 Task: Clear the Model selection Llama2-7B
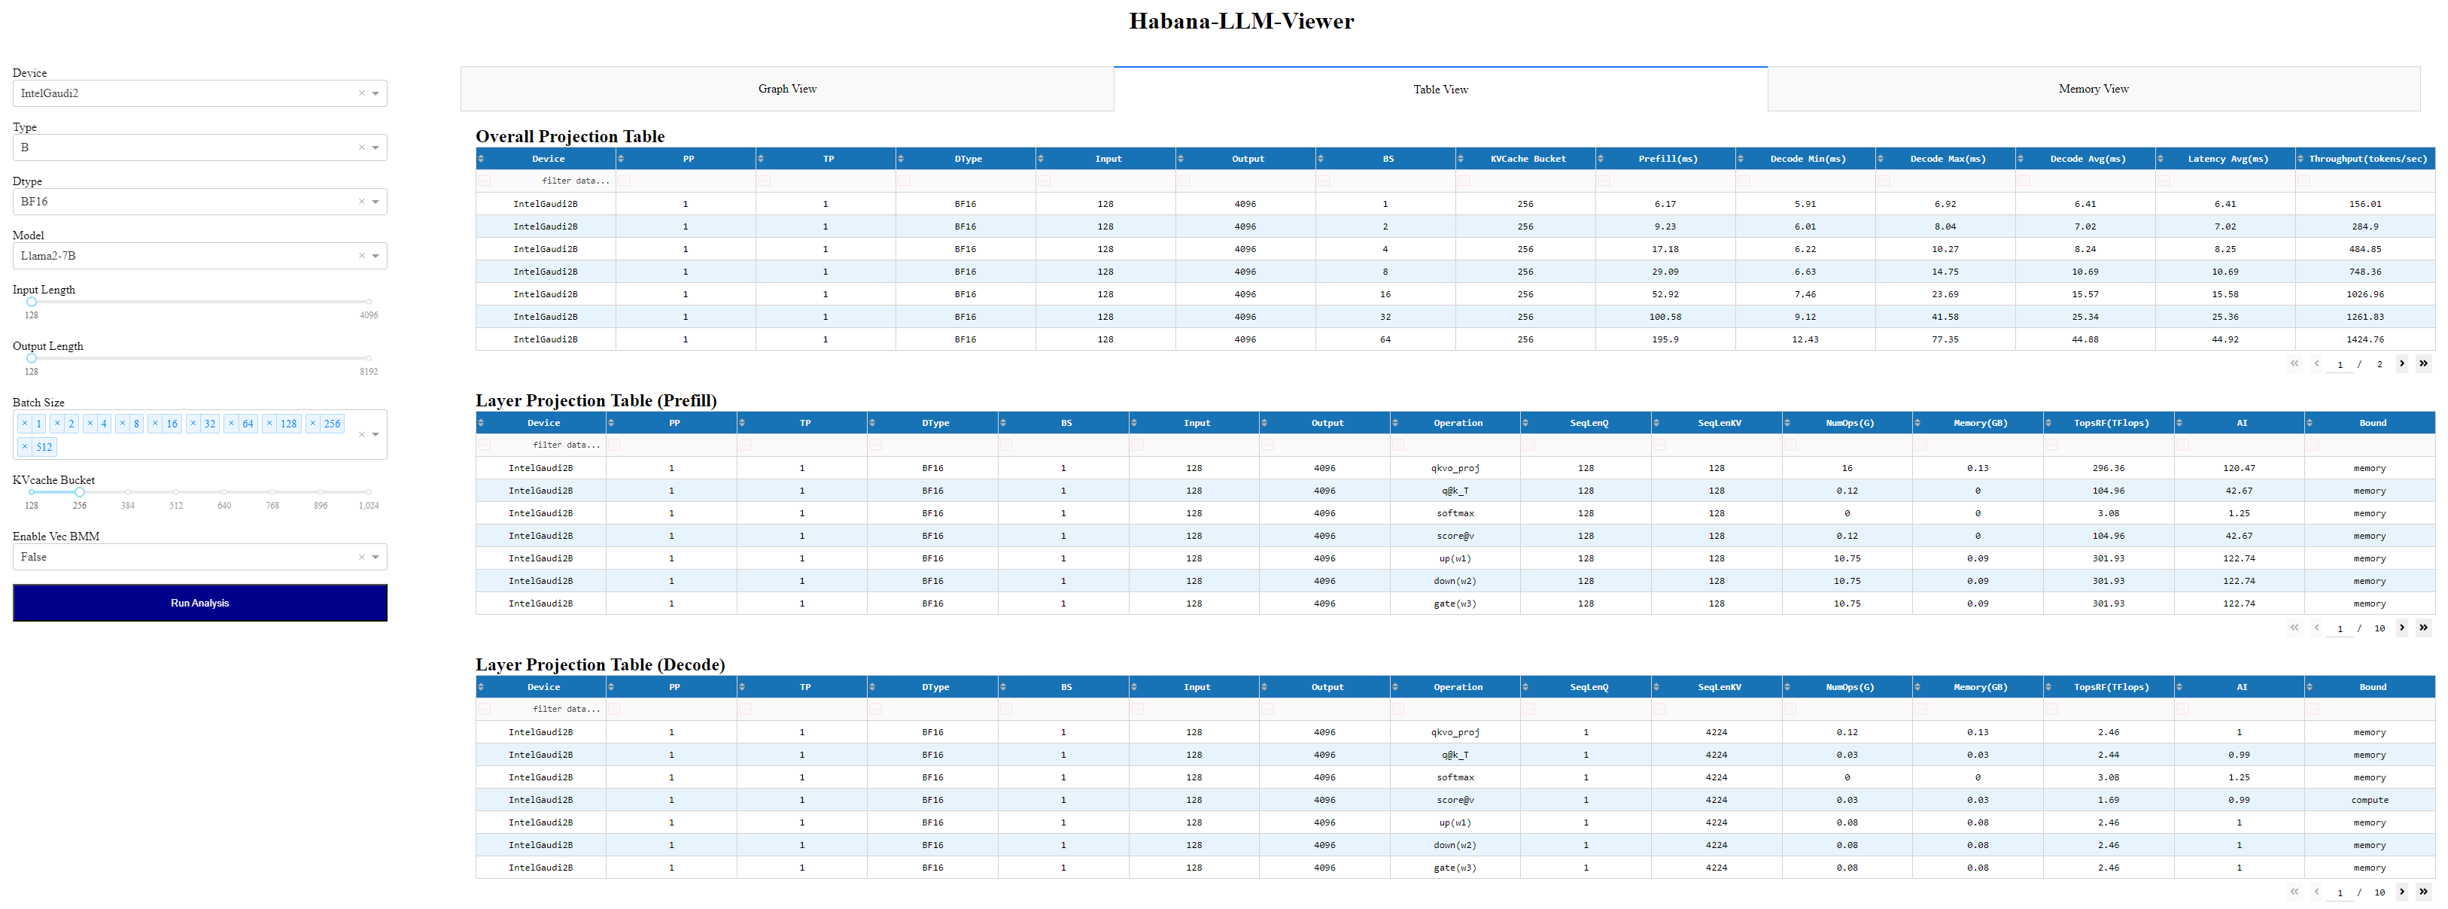(361, 256)
